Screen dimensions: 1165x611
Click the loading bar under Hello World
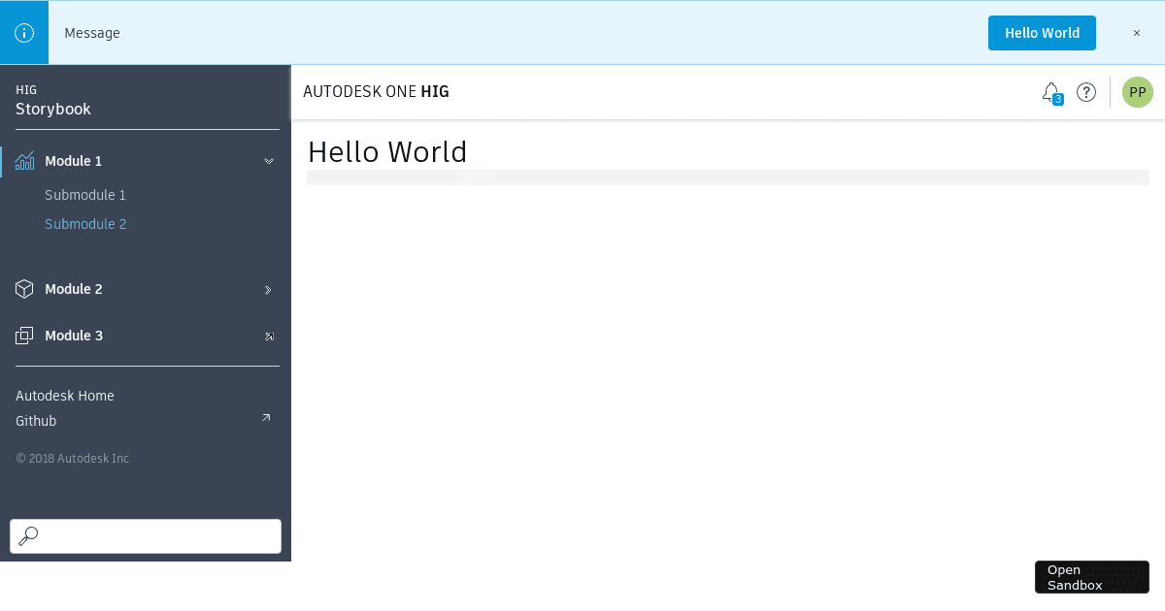727,177
